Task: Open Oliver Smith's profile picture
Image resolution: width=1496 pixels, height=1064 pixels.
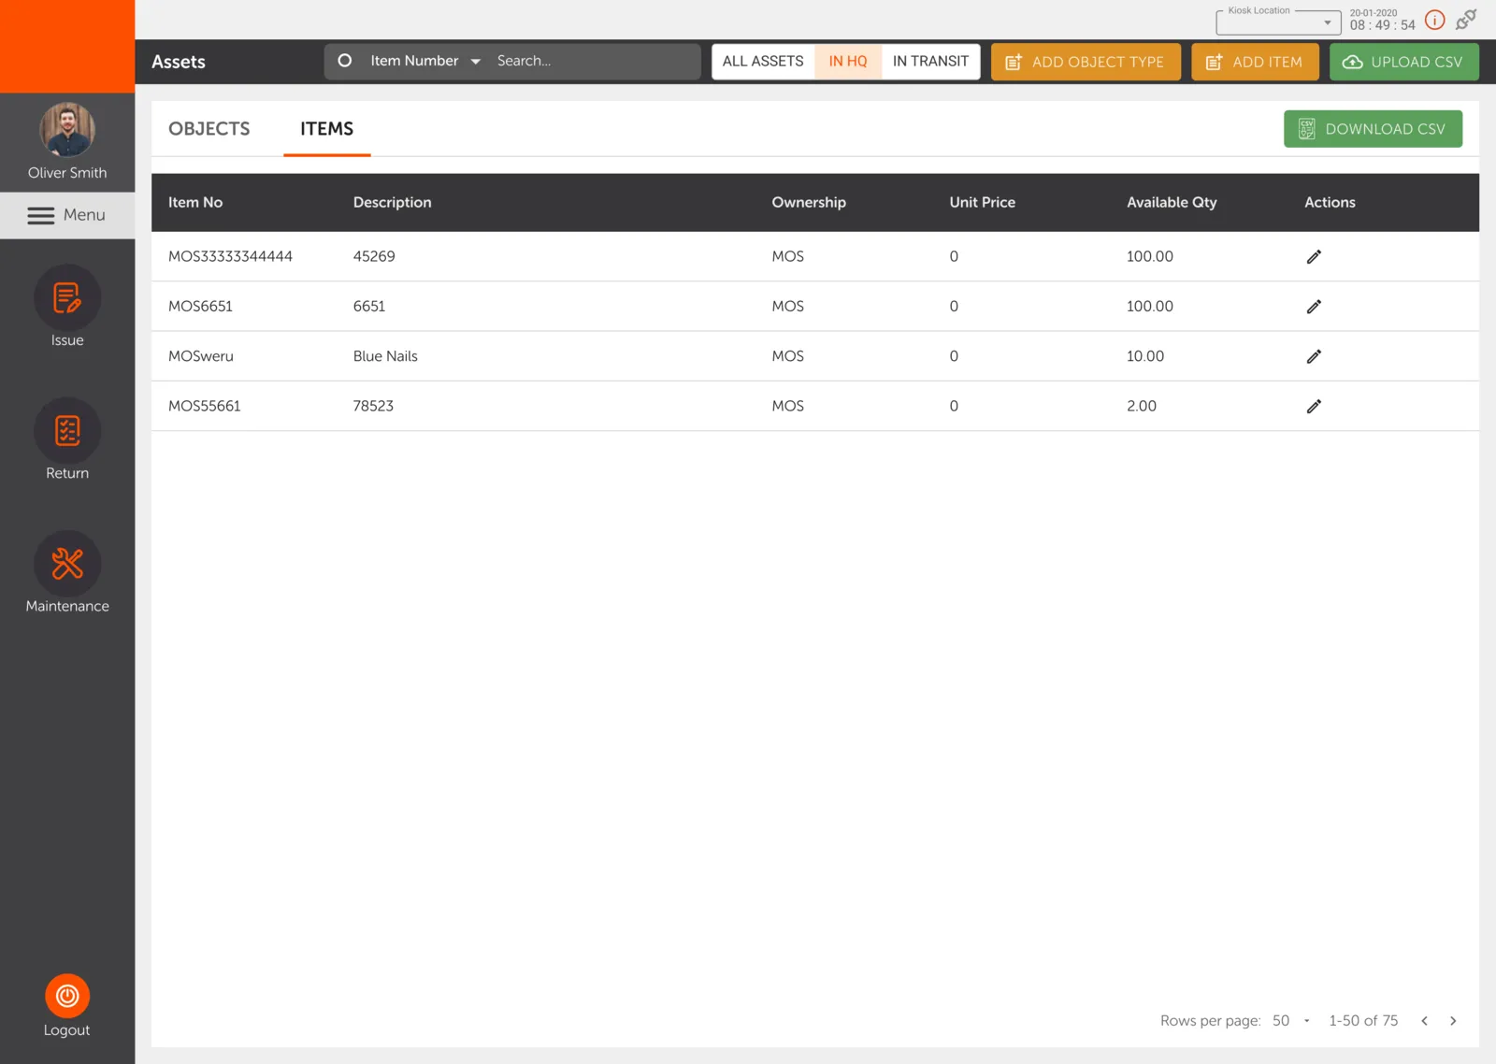Action: tap(67, 130)
